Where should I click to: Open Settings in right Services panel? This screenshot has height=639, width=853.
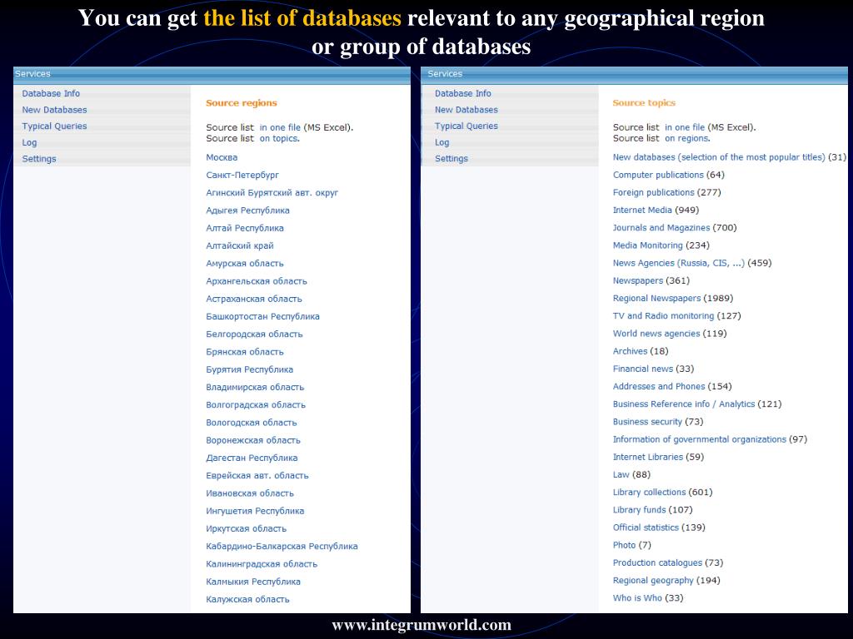pos(451,159)
